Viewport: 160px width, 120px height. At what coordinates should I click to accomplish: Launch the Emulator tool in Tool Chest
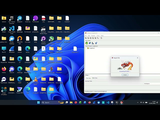pos(93,43)
